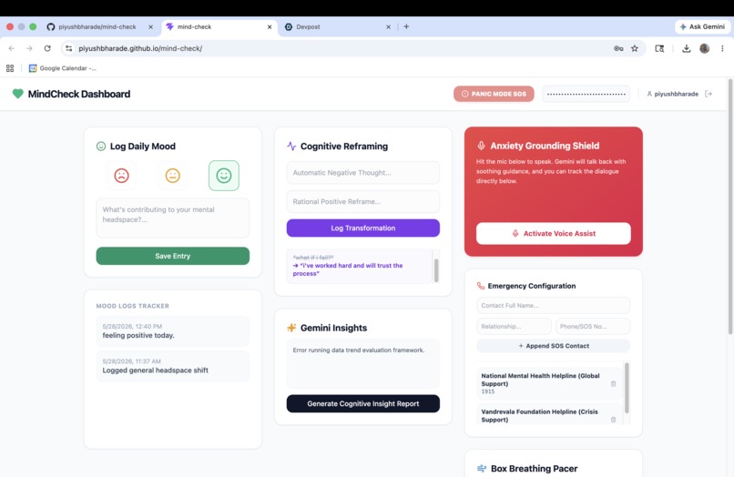Viewport: 734px width, 477px height.
Task: Open a new browser tab with plus
Action: 406,26
